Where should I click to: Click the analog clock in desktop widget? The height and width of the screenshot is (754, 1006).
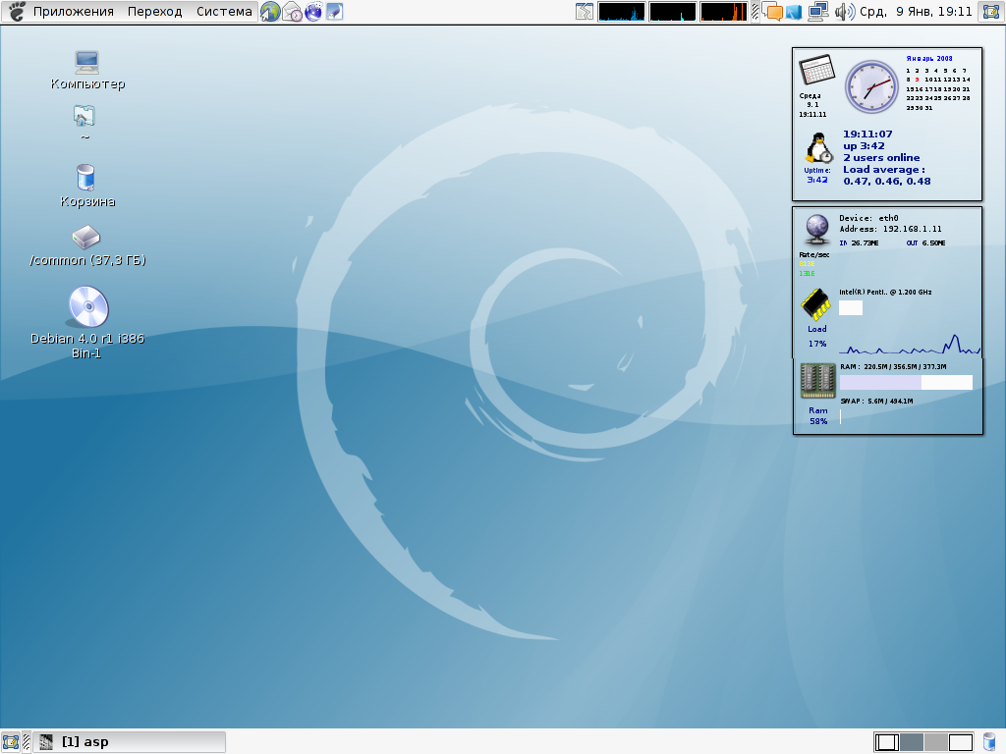tap(871, 86)
